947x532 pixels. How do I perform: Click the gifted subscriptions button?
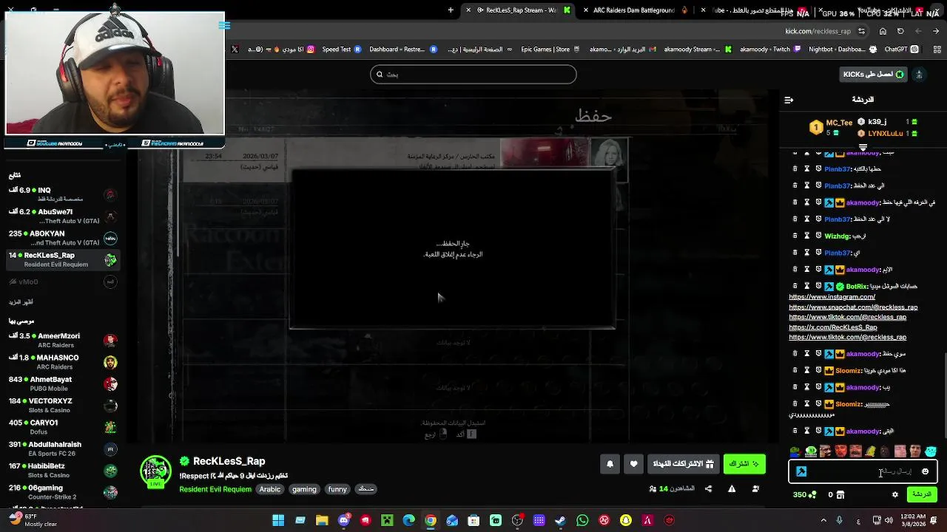coord(684,464)
